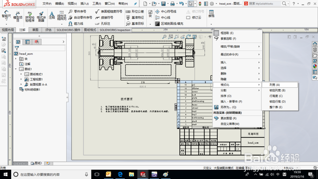The image size is (318, 179).
Task: Open the 表格 tables tool
Action: click(211, 14)
